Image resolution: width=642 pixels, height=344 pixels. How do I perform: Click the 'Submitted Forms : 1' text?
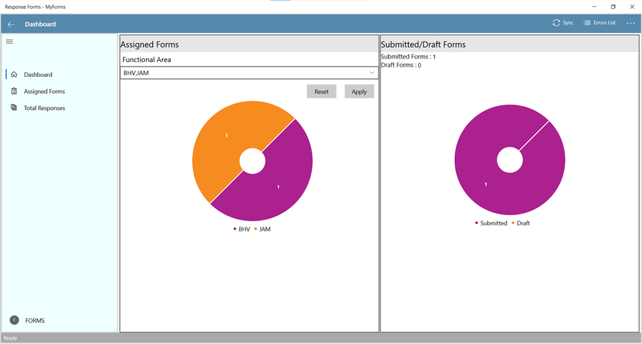408,57
